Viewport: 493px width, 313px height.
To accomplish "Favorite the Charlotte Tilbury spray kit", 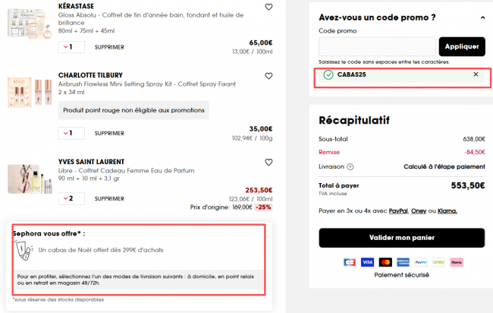I will (268, 76).
